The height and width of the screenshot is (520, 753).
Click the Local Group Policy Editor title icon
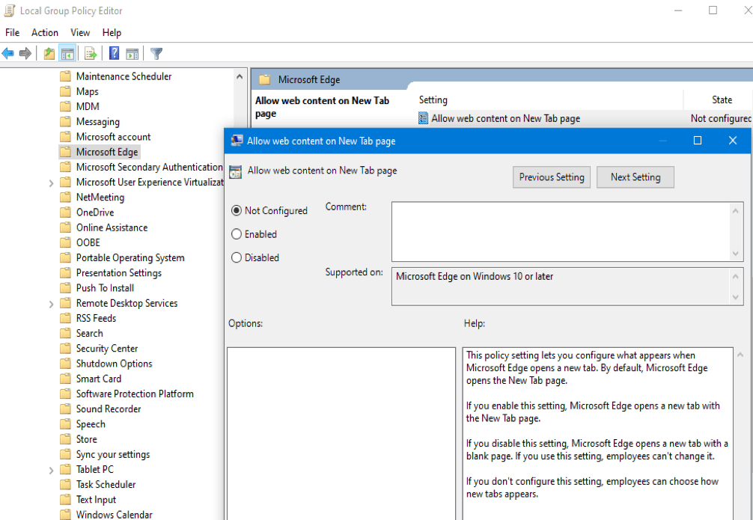click(x=10, y=10)
